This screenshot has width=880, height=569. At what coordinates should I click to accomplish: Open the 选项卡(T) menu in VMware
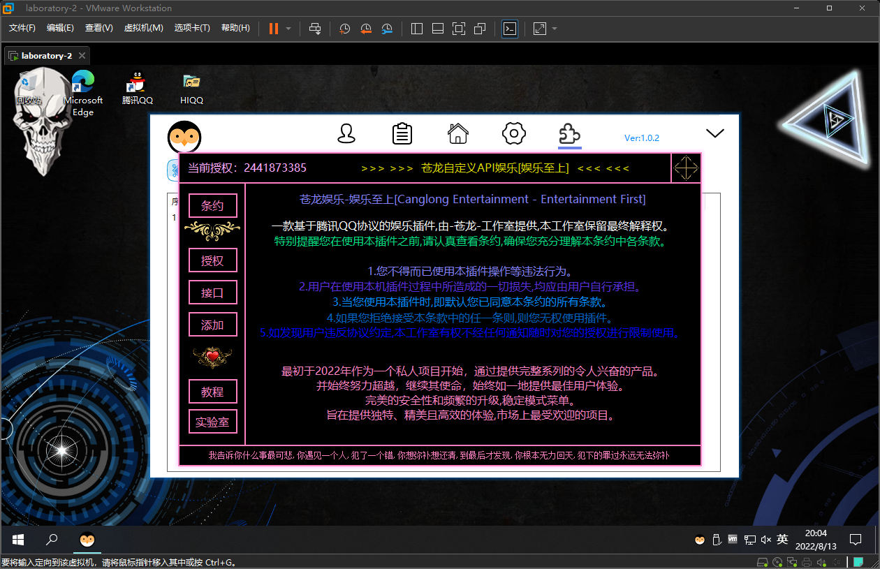pyautogui.click(x=192, y=28)
